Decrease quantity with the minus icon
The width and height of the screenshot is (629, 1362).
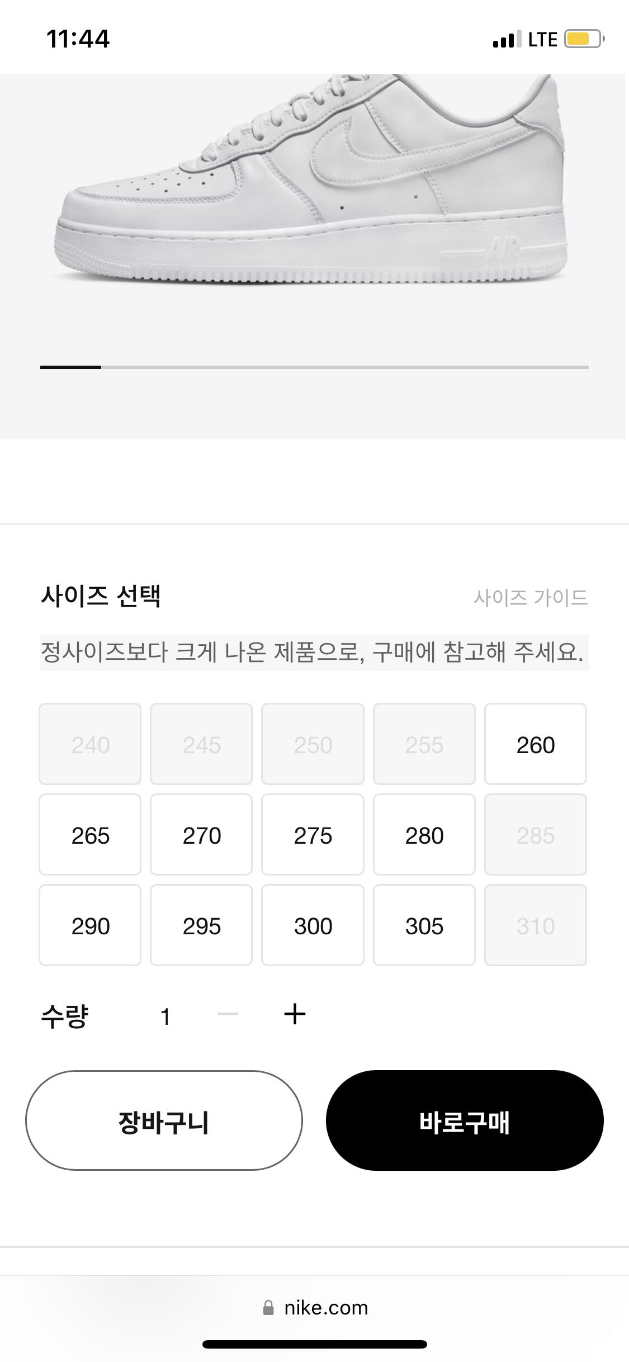click(x=228, y=1014)
